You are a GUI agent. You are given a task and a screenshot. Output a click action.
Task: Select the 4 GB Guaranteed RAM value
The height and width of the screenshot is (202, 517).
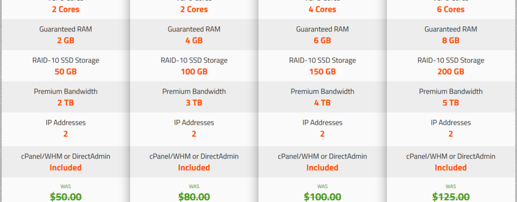pyautogui.click(x=194, y=40)
